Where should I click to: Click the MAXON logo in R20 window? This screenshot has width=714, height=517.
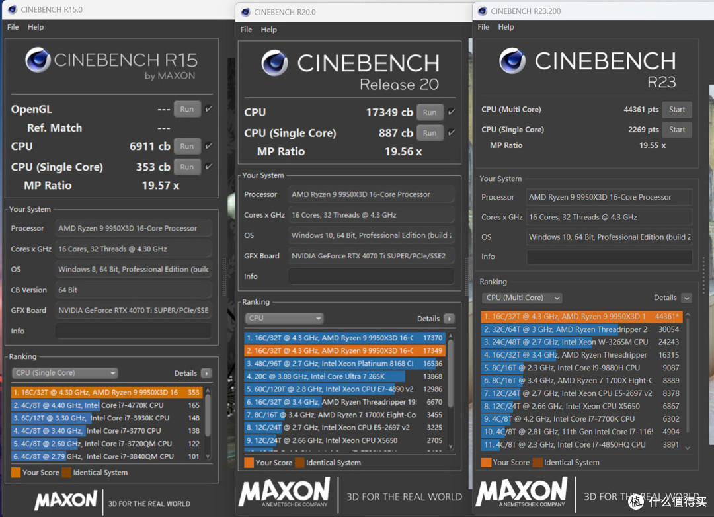click(x=284, y=492)
